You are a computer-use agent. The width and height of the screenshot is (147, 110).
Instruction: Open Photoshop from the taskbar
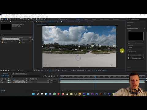click(96, 94)
